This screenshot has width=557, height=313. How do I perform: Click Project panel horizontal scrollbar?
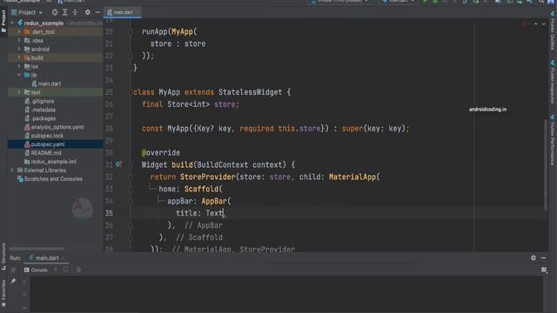tap(37, 249)
